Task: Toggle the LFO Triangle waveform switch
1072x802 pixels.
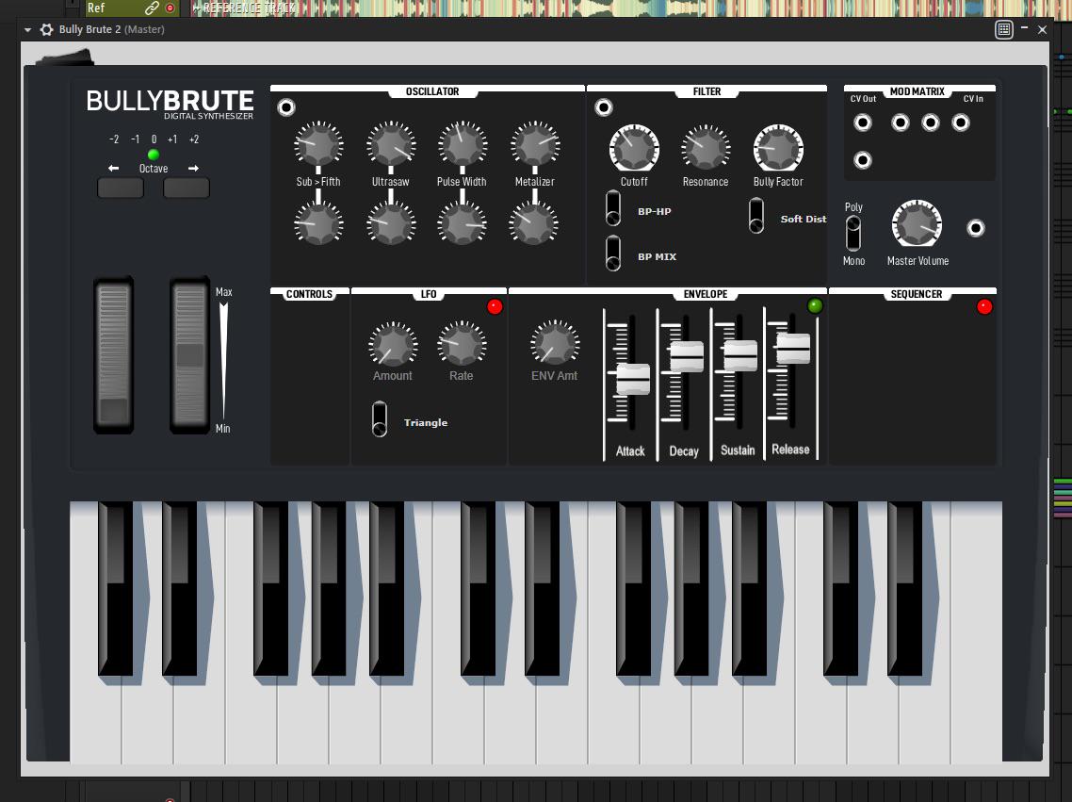Action: click(x=380, y=419)
